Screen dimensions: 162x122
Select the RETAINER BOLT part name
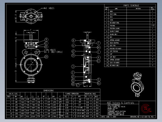coord(115,65)
